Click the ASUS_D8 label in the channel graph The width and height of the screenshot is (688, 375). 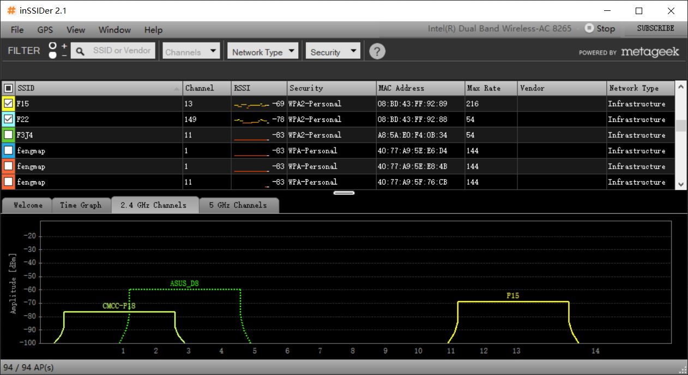[x=184, y=283]
